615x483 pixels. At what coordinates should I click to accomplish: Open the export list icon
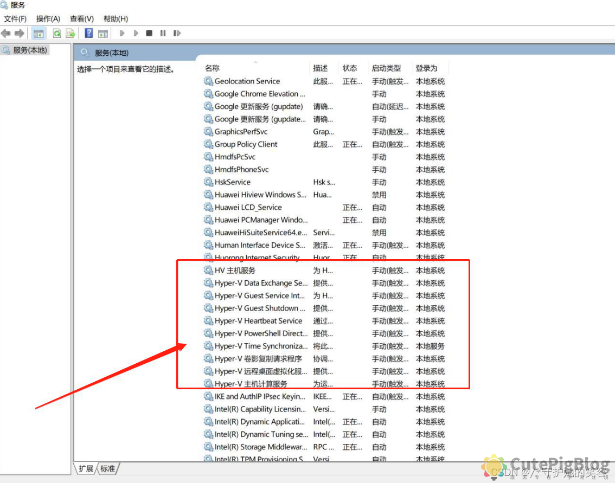pos(70,33)
